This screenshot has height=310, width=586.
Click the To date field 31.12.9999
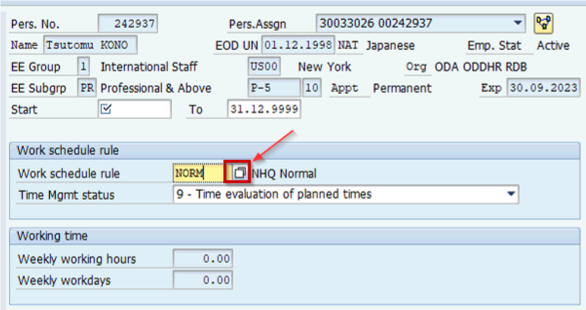coord(264,109)
